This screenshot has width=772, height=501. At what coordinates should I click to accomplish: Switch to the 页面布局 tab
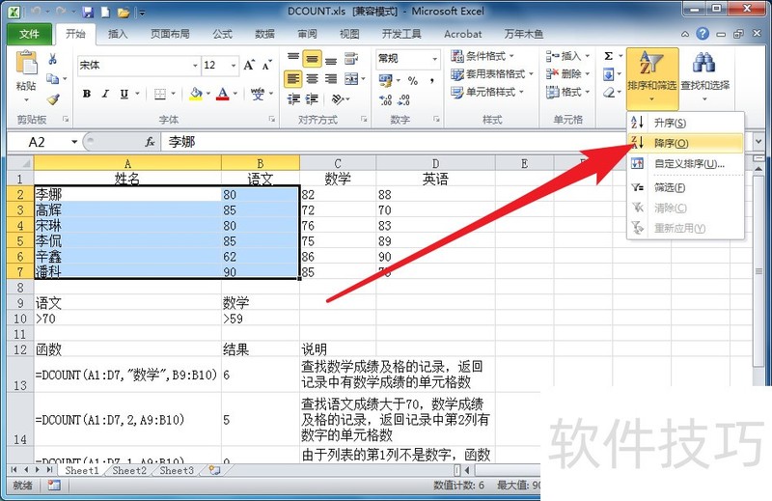pos(170,34)
